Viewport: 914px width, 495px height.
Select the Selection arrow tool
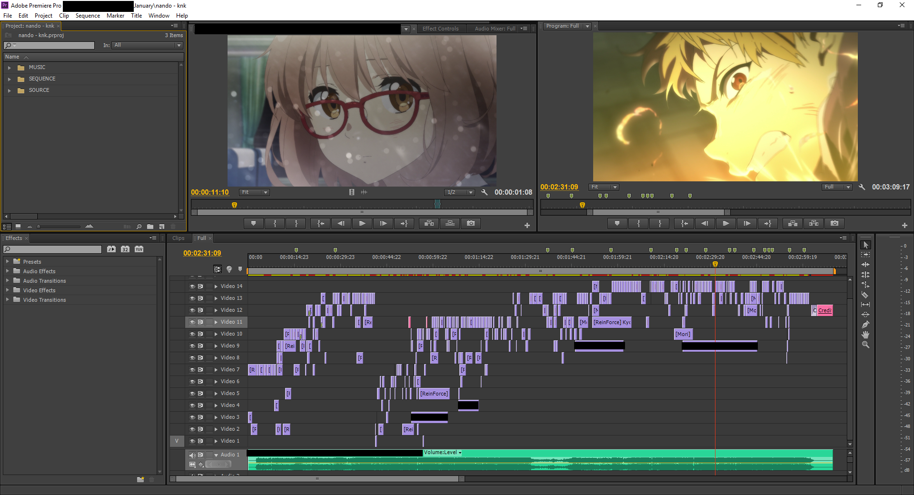(x=865, y=245)
